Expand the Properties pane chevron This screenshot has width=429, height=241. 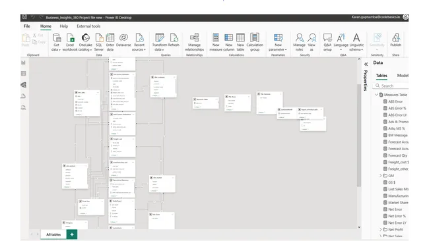click(x=366, y=64)
